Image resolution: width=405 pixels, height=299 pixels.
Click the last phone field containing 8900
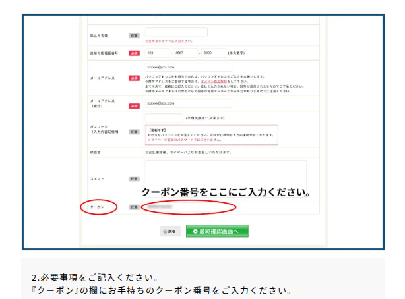213,53
